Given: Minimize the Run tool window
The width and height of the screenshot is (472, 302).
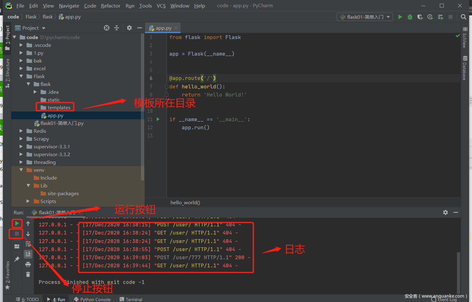Looking at the screenshot, I should click(x=456, y=212).
